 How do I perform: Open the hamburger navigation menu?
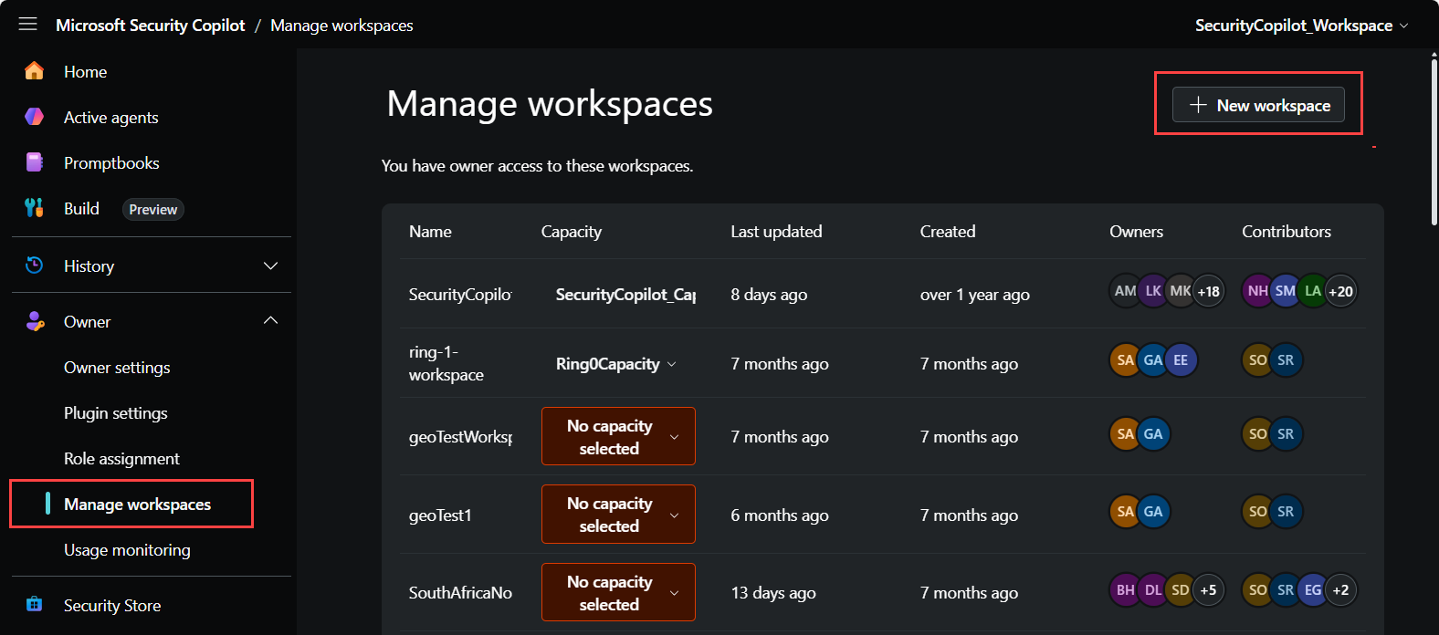coord(28,25)
